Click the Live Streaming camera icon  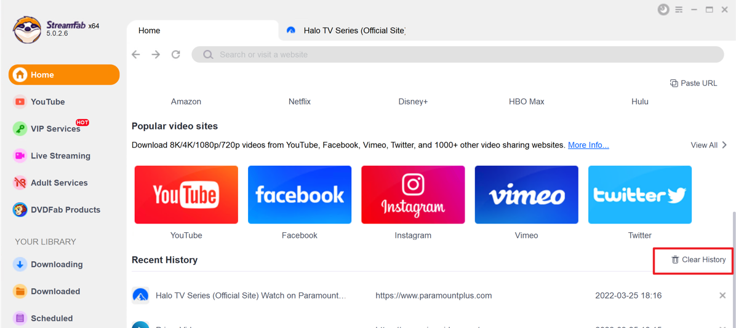click(20, 155)
